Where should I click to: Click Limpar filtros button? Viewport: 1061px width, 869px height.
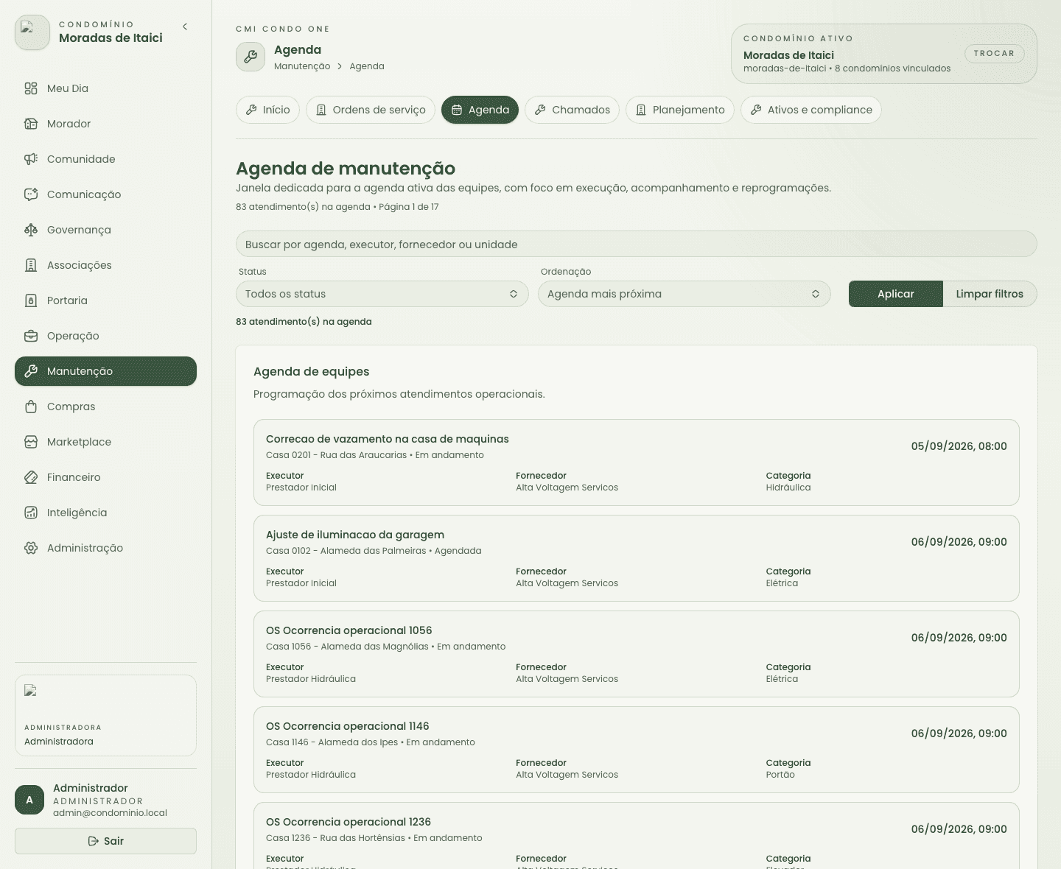[990, 294]
